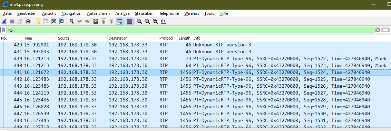Jump to the first packet
Screen dimensions: 391x131
(x=104, y=21)
